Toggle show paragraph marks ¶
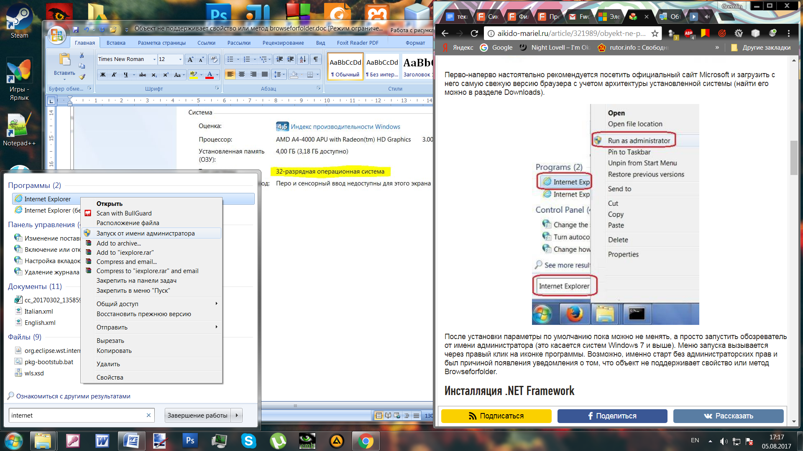 (x=316, y=59)
